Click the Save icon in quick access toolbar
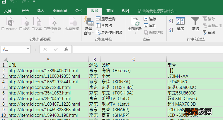This screenshot has width=223, height=120. tap(4, 1)
